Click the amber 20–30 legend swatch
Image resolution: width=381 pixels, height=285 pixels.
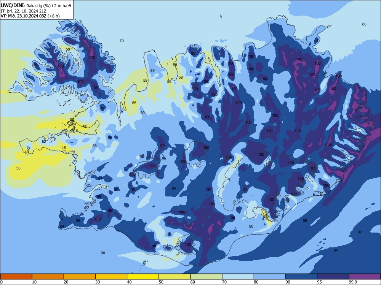click(80, 277)
